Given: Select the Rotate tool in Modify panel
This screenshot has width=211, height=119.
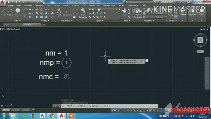Looking at the screenshot, I should [x=42, y=10].
